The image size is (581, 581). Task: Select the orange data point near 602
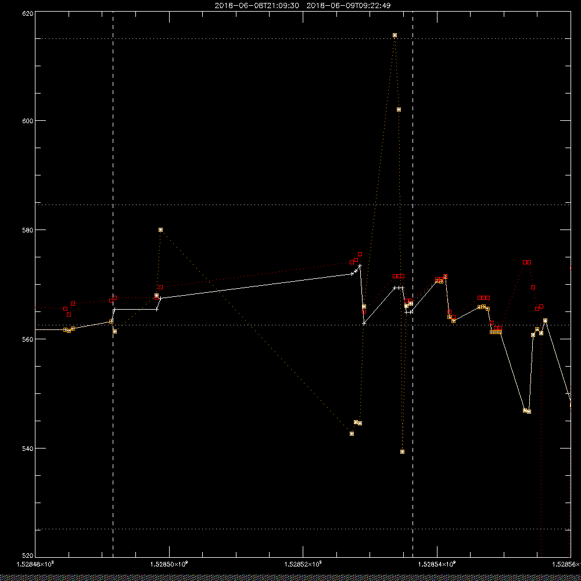coord(399,110)
